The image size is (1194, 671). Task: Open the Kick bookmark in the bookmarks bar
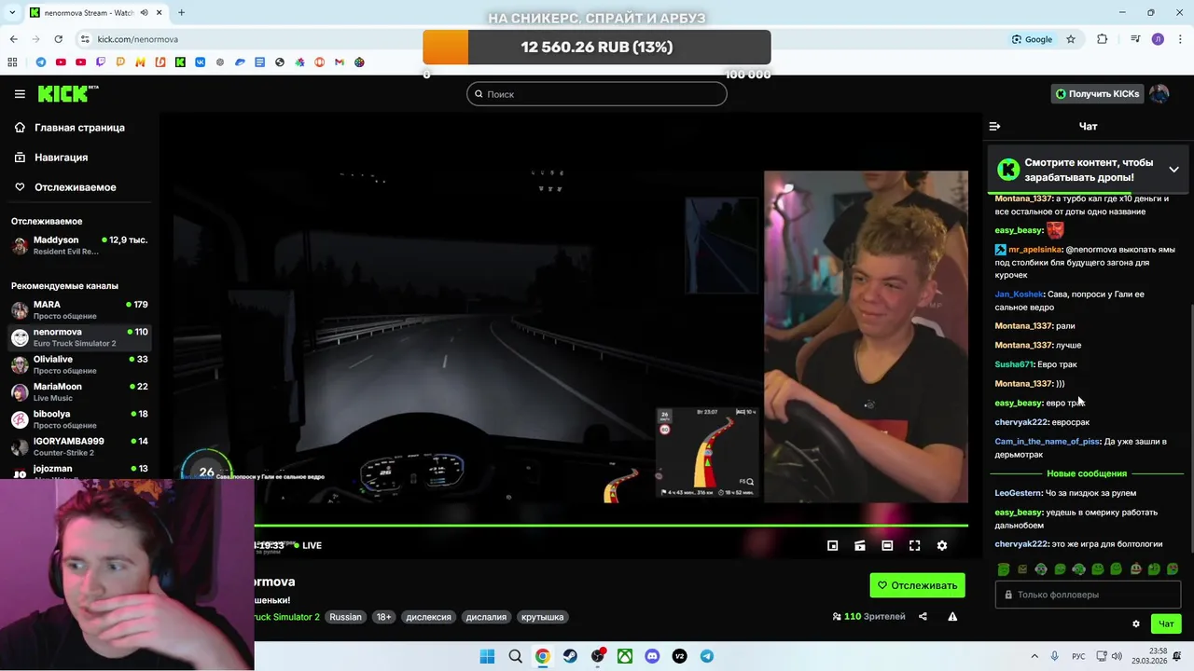point(180,62)
